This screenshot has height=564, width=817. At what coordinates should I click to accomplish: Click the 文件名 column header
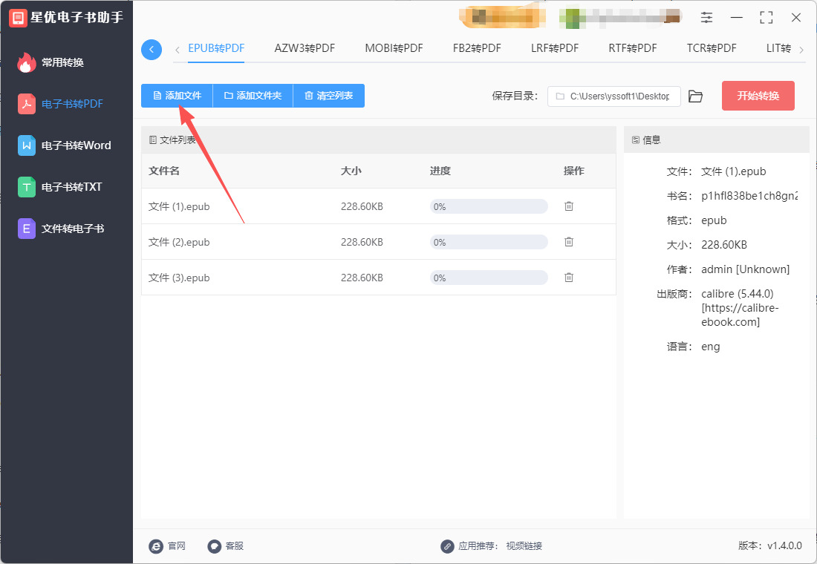[164, 171]
